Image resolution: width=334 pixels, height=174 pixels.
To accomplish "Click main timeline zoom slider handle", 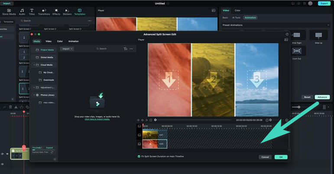I will click(x=299, y=107).
